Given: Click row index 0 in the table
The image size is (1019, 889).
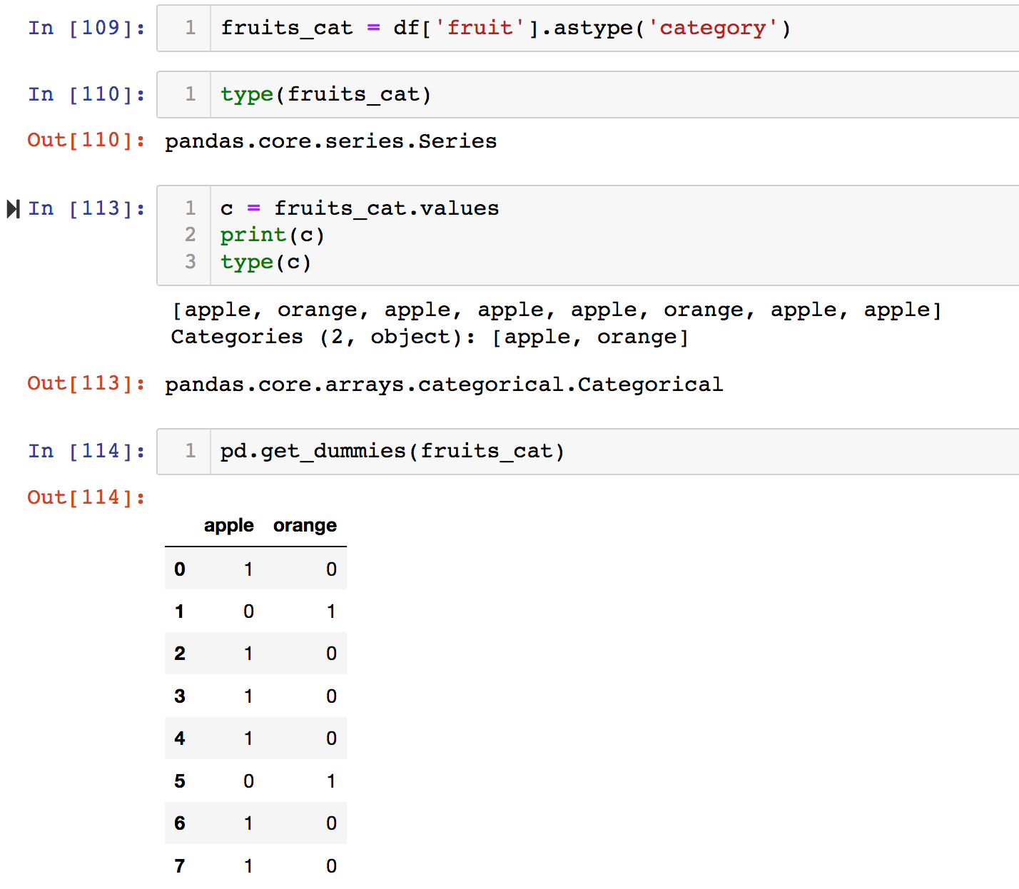Looking at the screenshot, I should coord(180,569).
